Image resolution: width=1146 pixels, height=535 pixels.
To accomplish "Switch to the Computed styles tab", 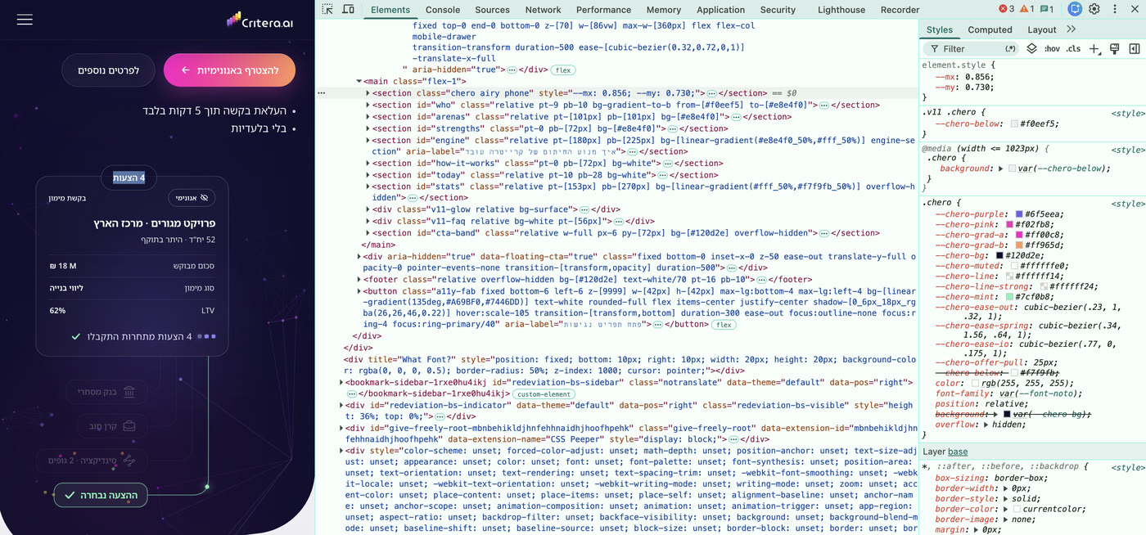I will point(990,29).
